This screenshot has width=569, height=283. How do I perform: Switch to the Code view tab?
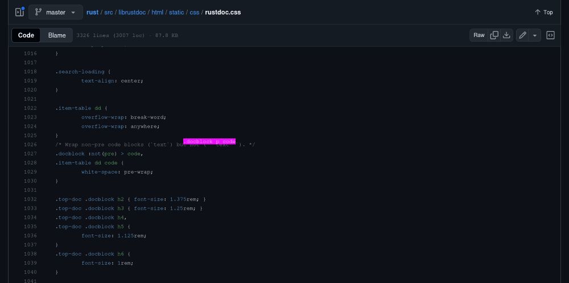click(26, 35)
